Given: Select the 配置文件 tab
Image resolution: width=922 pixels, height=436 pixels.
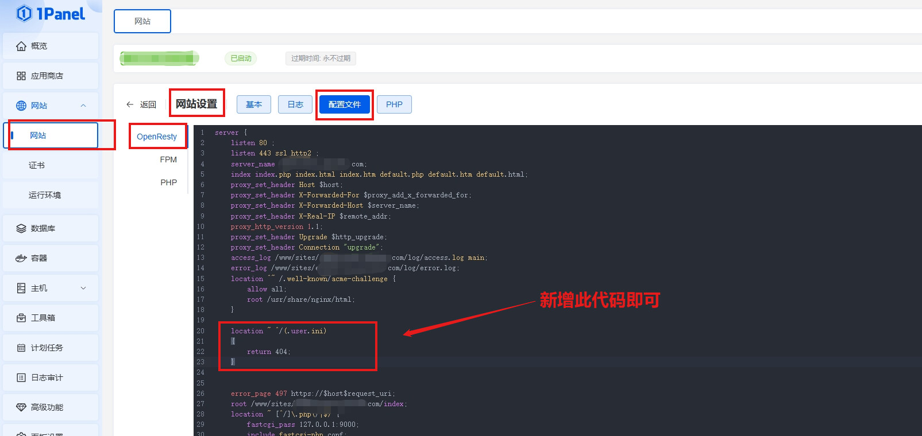Looking at the screenshot, I should click(345, 104).
